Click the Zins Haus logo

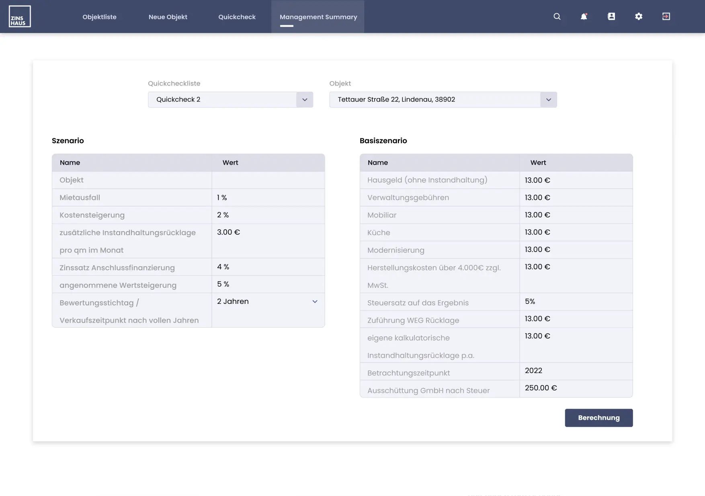point(20,16)
